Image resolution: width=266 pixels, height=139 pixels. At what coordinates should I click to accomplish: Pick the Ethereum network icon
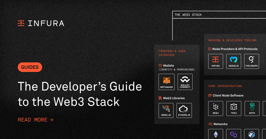click(x=215, y=134)
